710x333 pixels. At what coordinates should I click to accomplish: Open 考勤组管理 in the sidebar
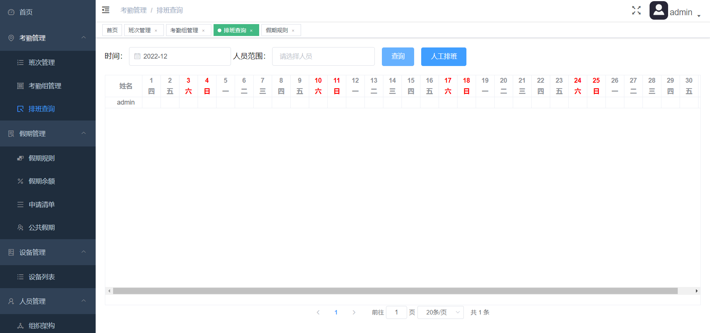pyautogui.click(x=48, y=86)
